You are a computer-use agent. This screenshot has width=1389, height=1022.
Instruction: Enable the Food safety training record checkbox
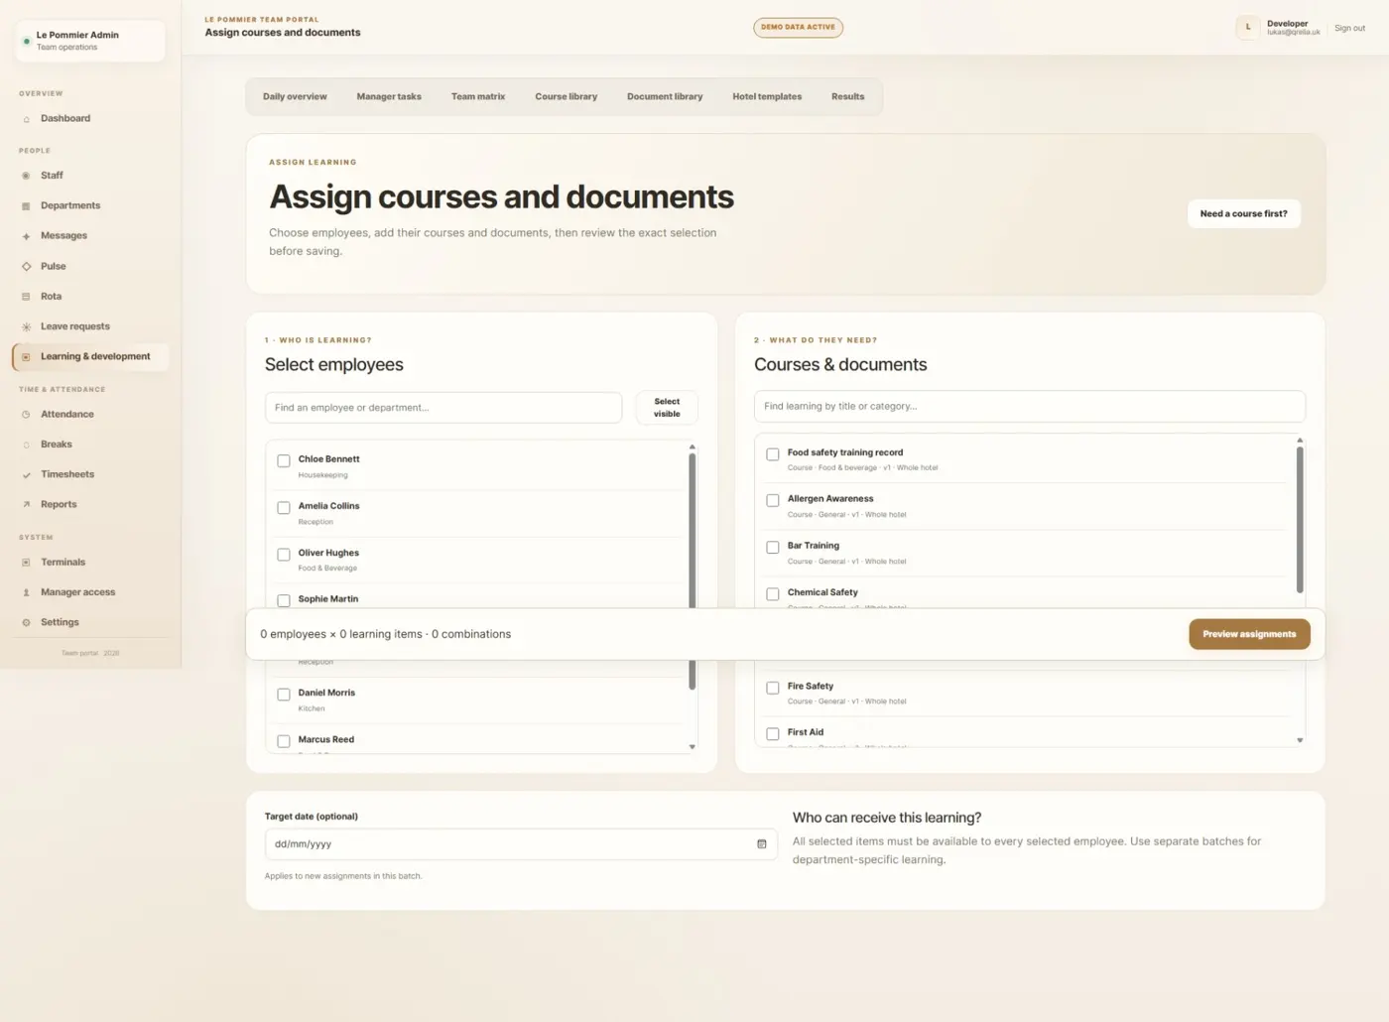click(x=773, y=454)
